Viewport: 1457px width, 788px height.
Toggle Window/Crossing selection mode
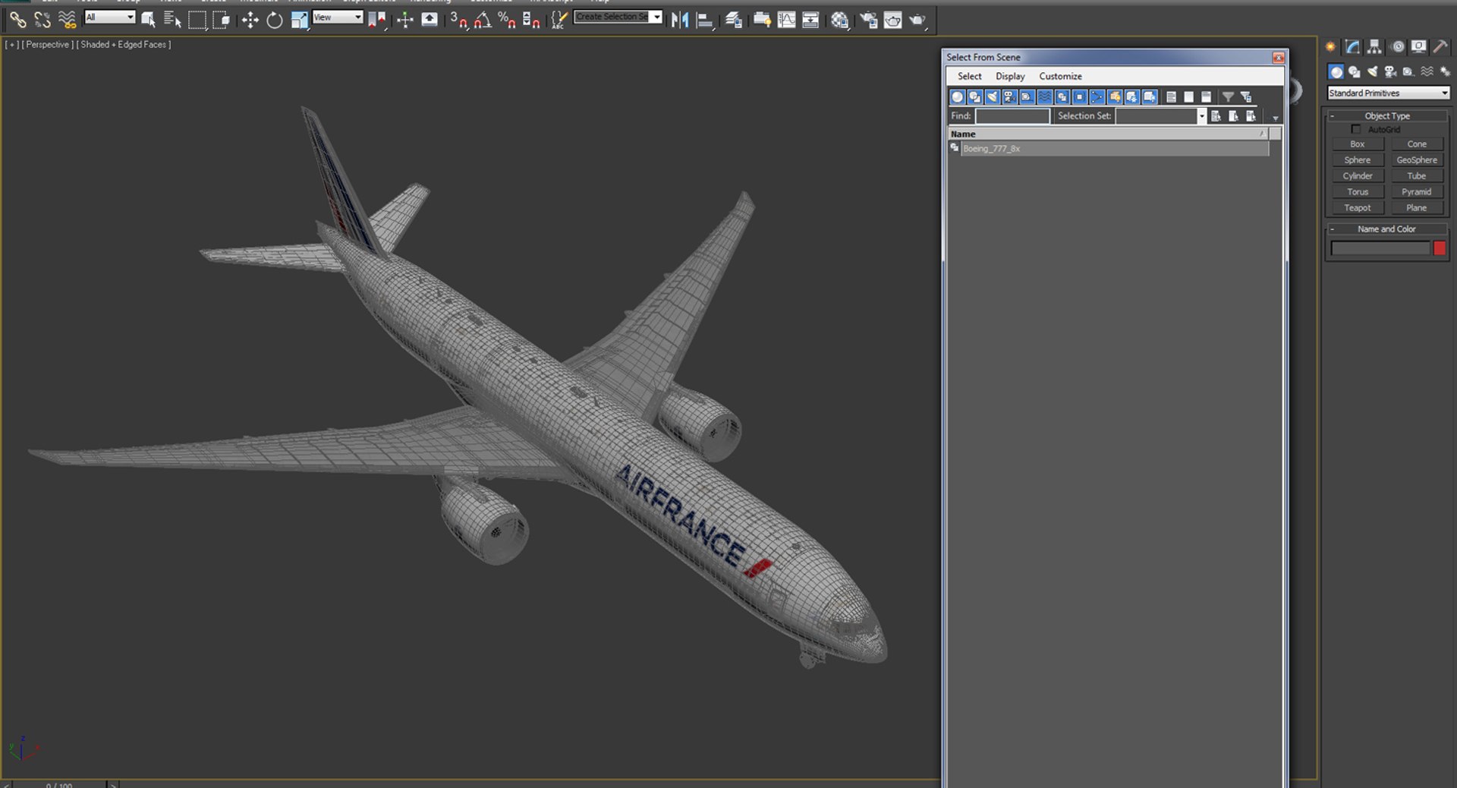(x=222, y=20)
